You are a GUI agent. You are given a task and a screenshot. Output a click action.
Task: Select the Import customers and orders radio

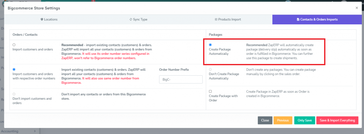(14, 45)
